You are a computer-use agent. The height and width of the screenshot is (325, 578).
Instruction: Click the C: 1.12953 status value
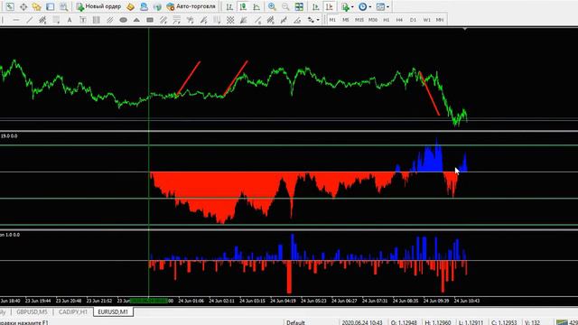504,322
